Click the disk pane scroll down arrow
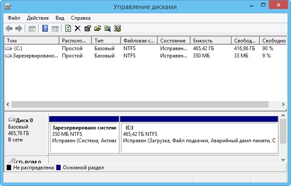 [283, 160]
